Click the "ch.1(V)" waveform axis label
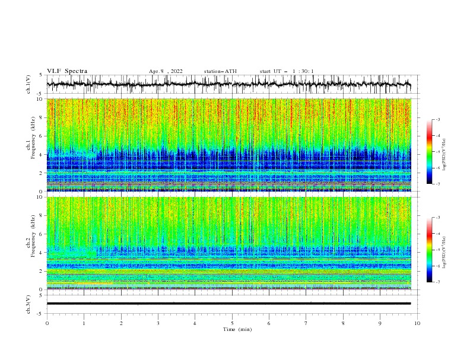This screenshot has height=363, width=470. click(x=28, y=84)
